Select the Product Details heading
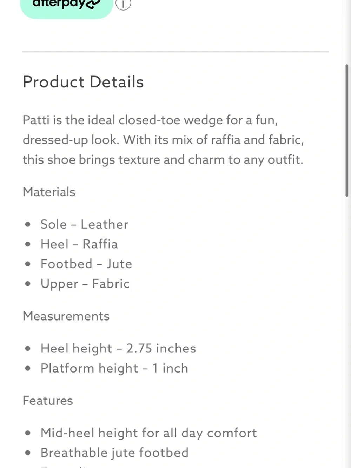The image size is (351, 468). (x=83, y=82)
